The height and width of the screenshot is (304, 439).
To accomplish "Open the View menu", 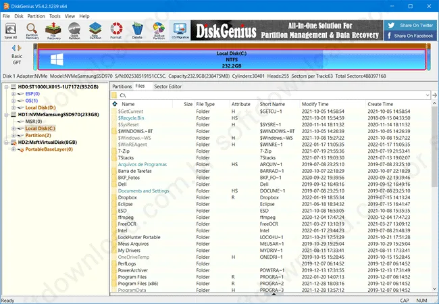I will [x=70, y=16].
